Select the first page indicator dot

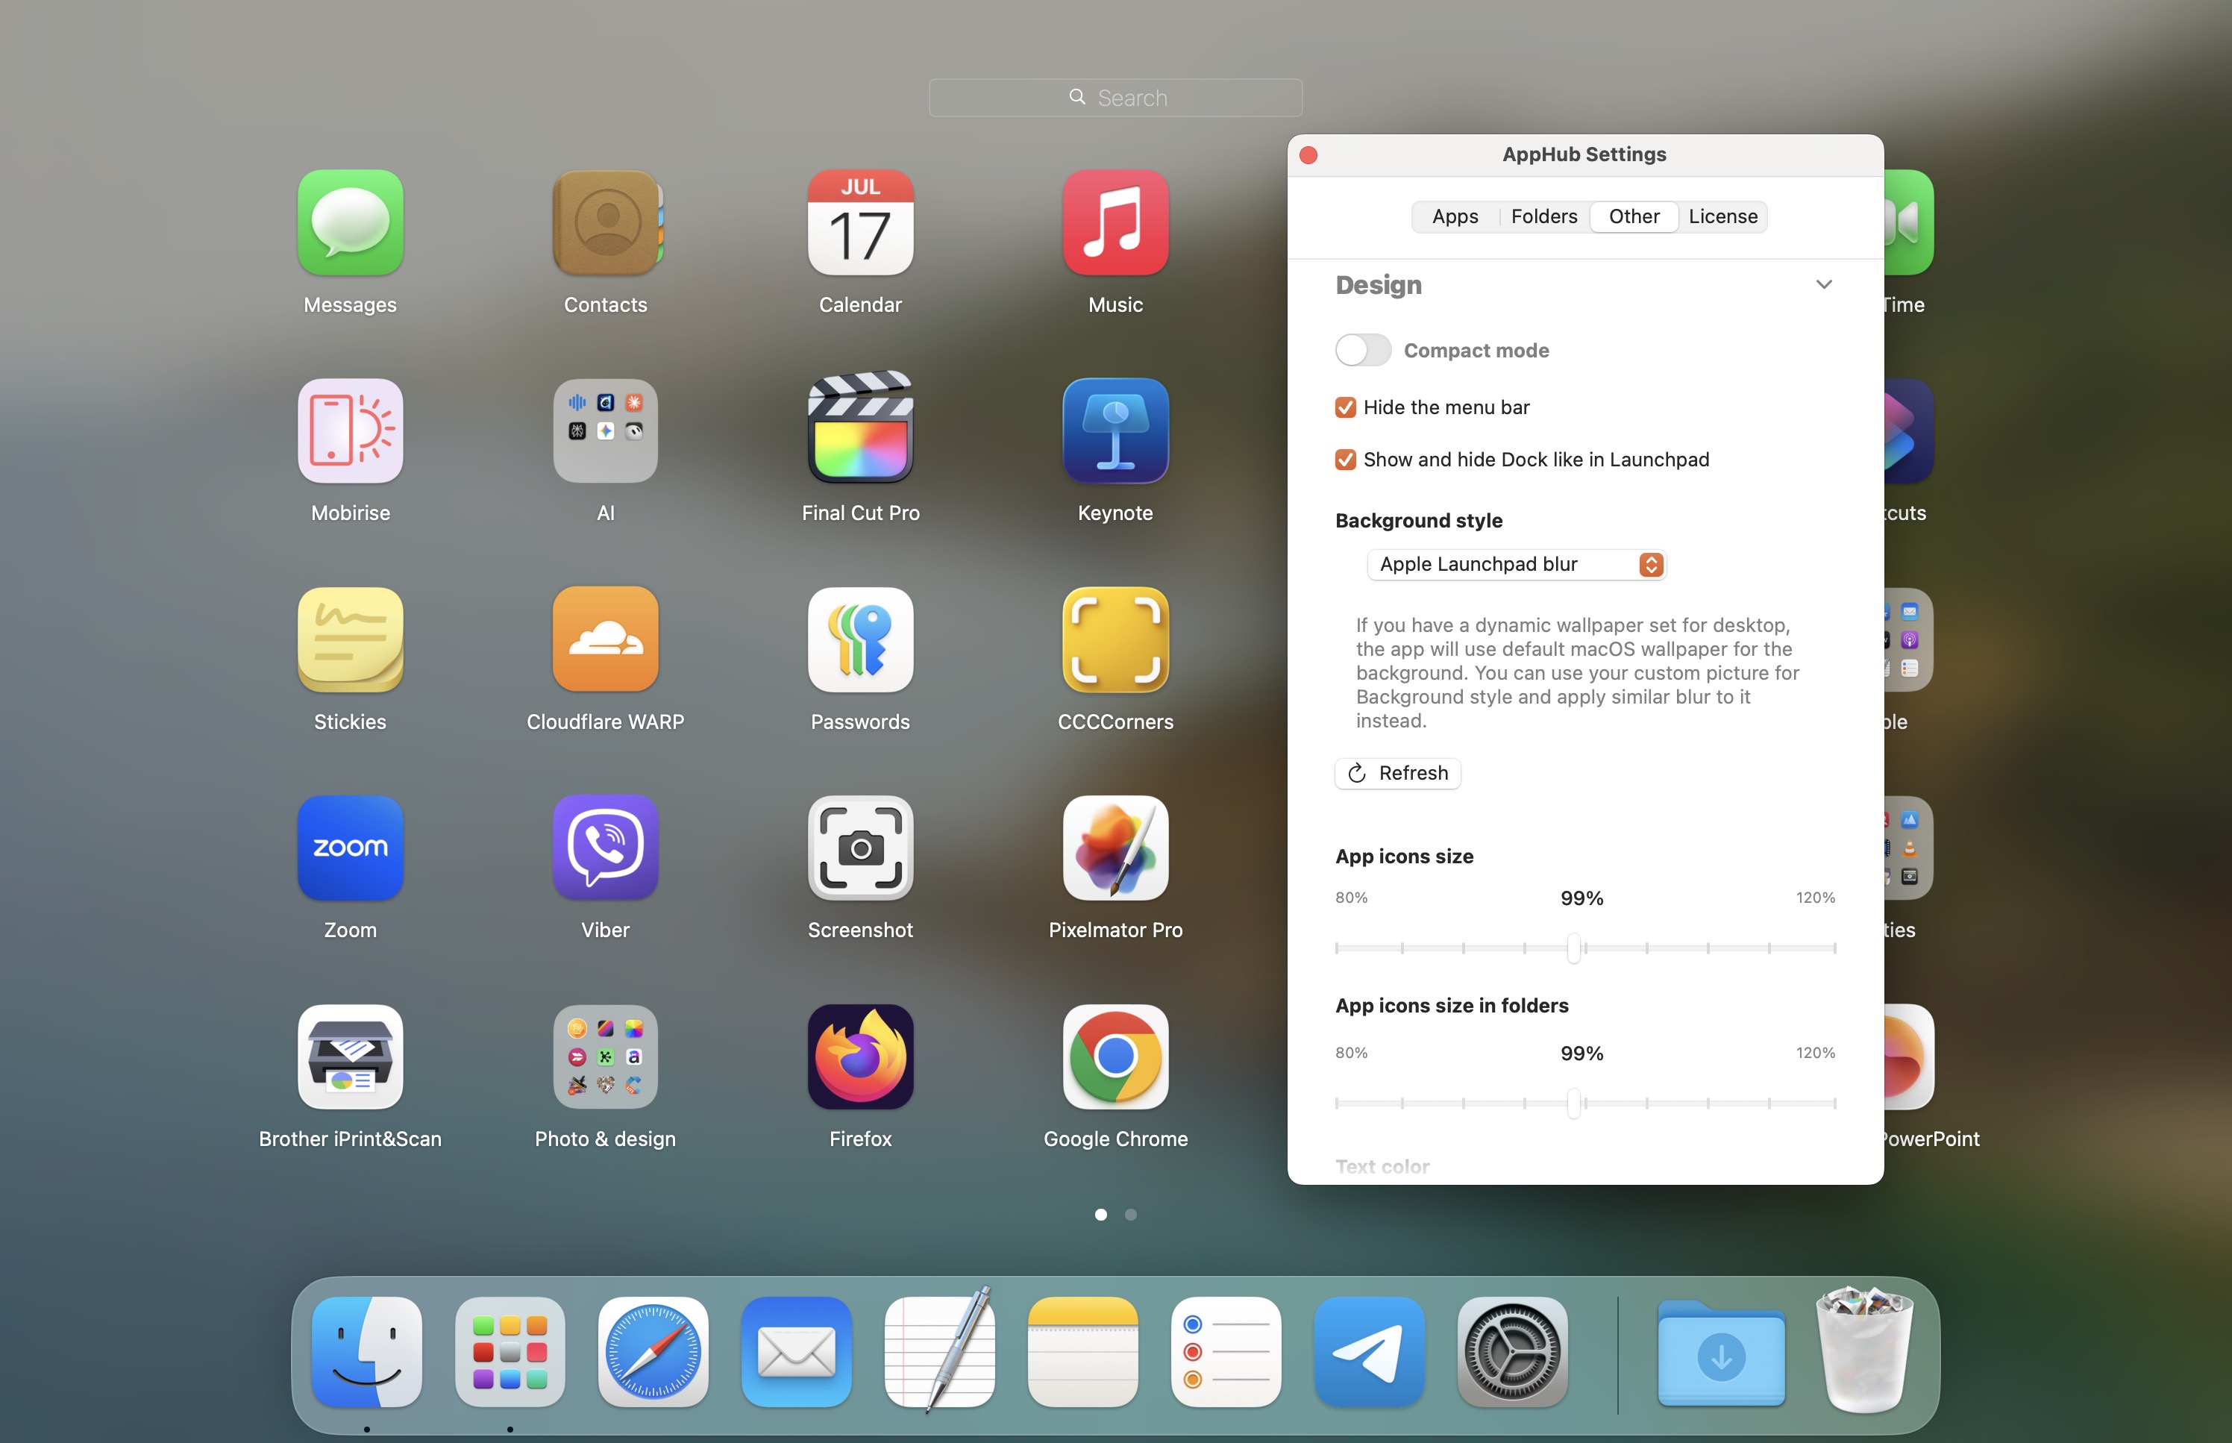[x=1100, y=1215]
